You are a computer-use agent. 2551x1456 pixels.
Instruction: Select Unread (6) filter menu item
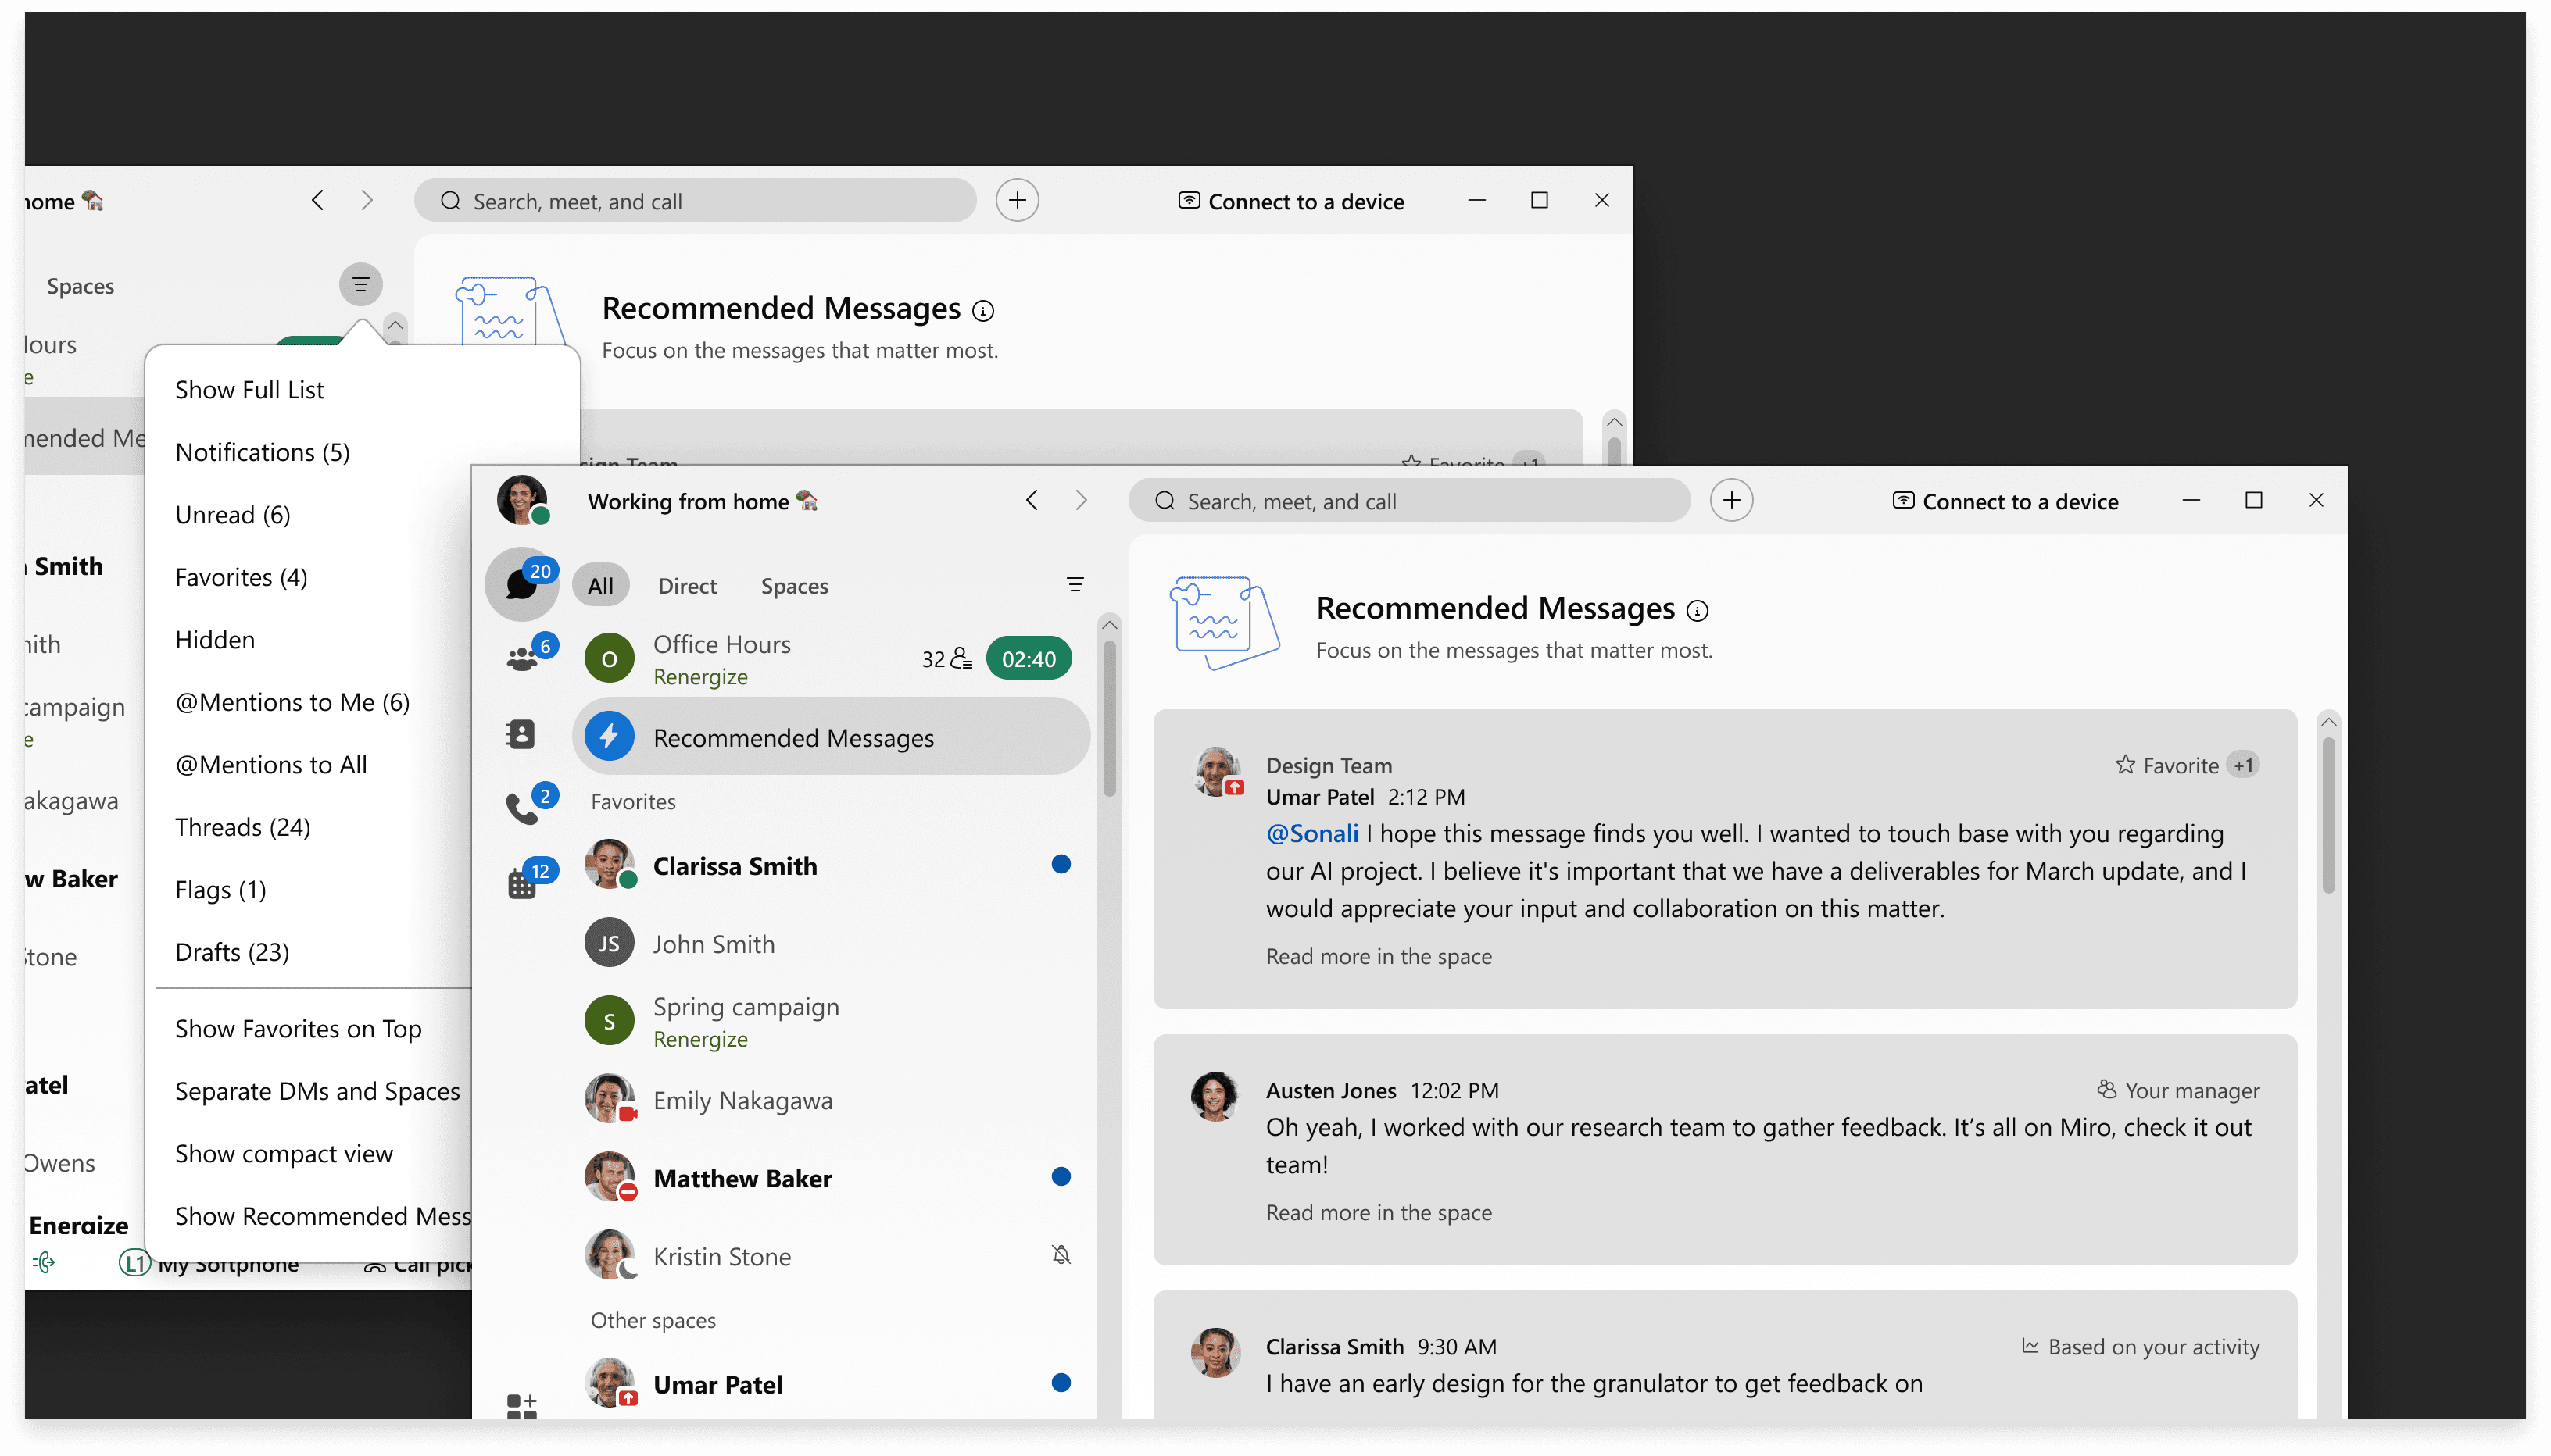(x=232, y=514)
